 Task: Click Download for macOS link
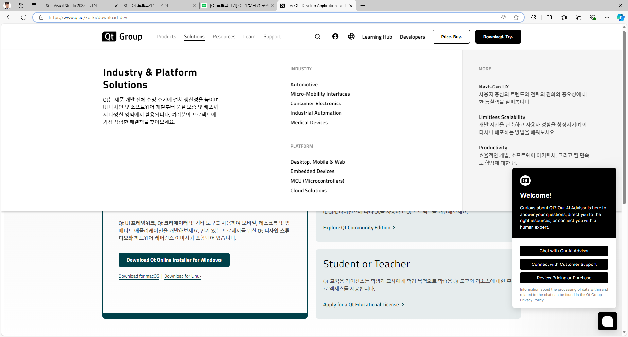139,276
